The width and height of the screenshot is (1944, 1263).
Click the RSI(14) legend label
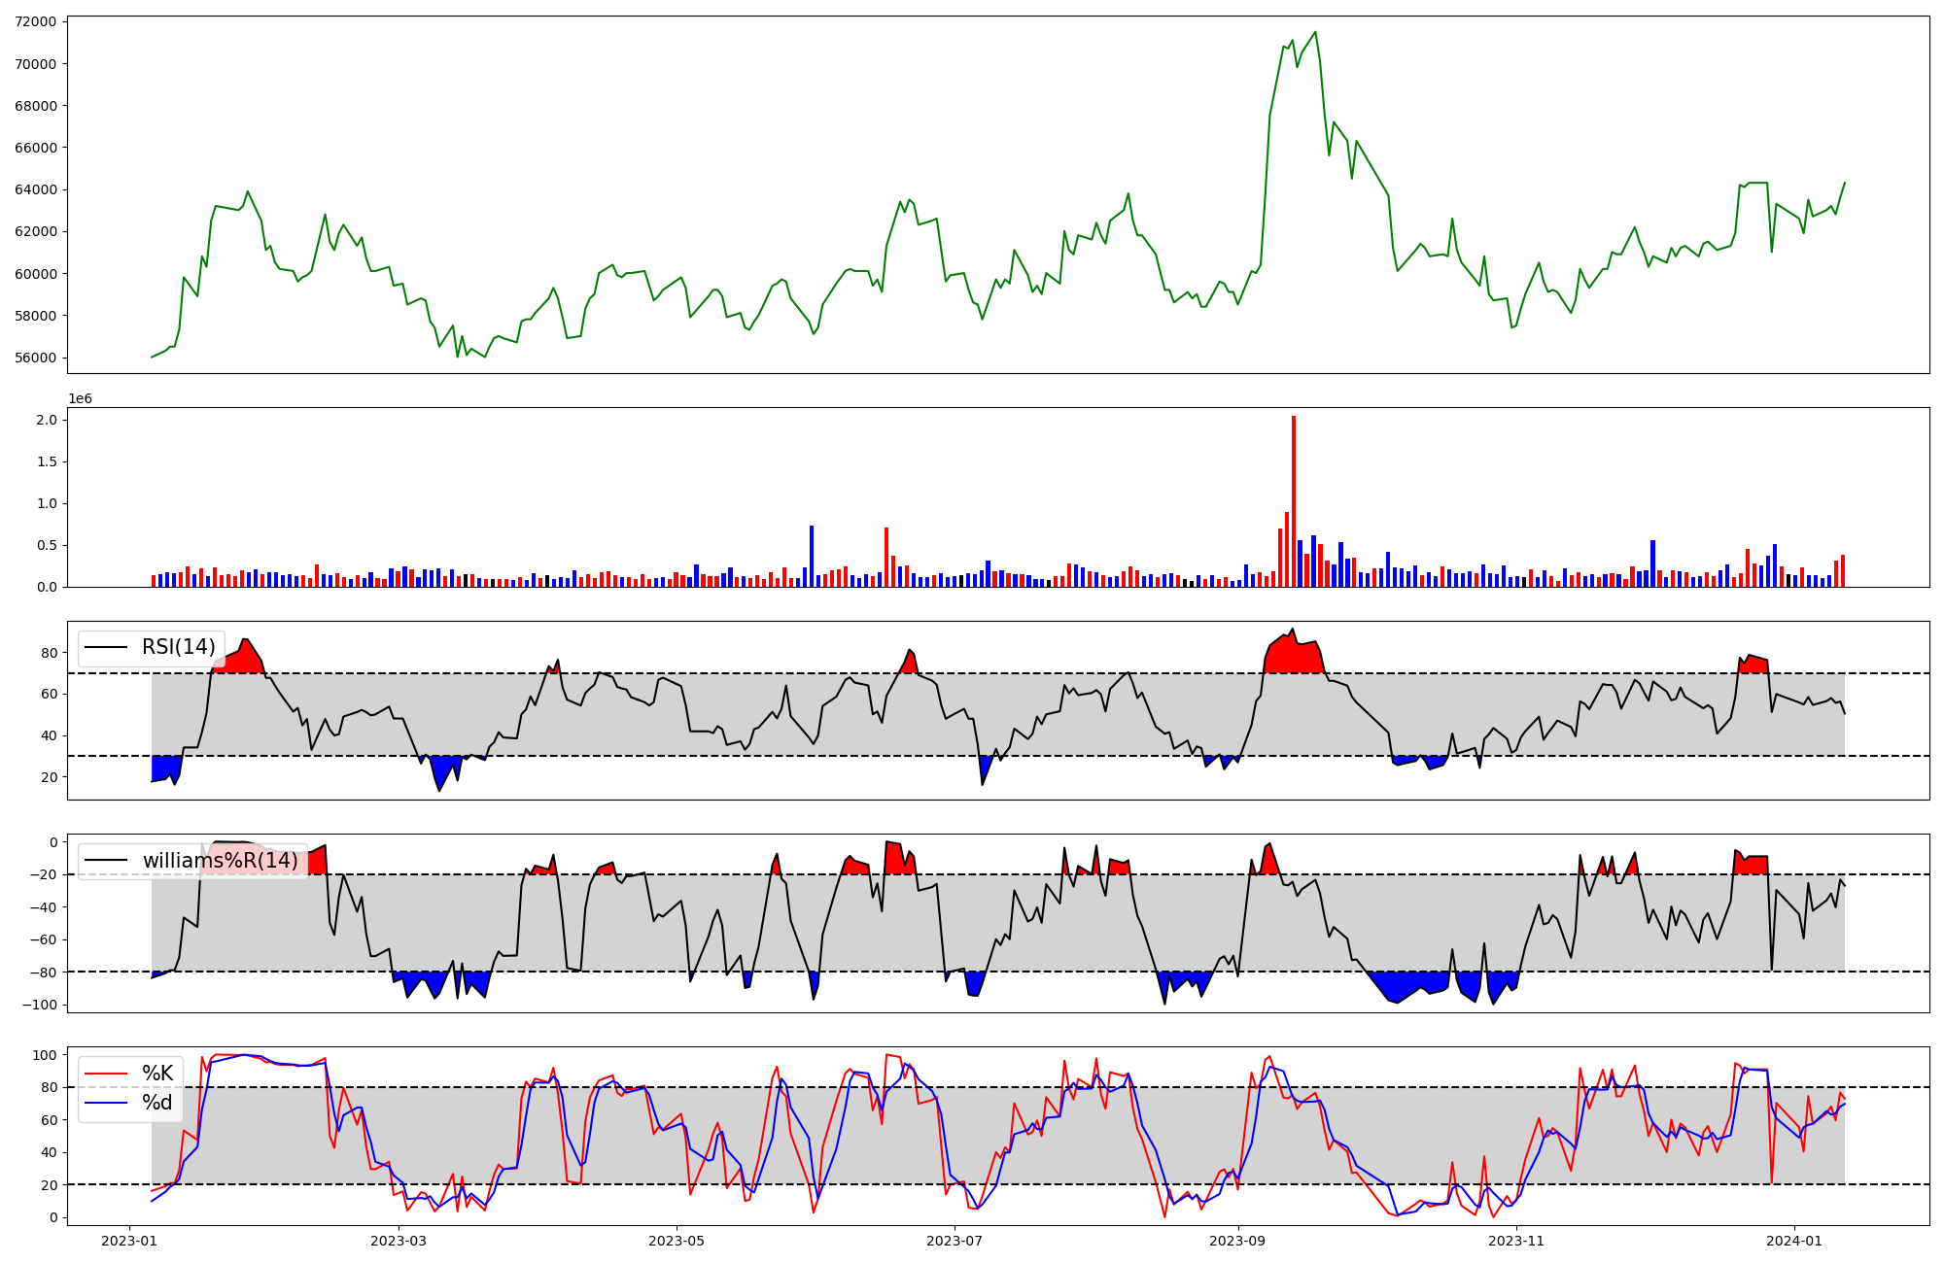click(179, 647)
